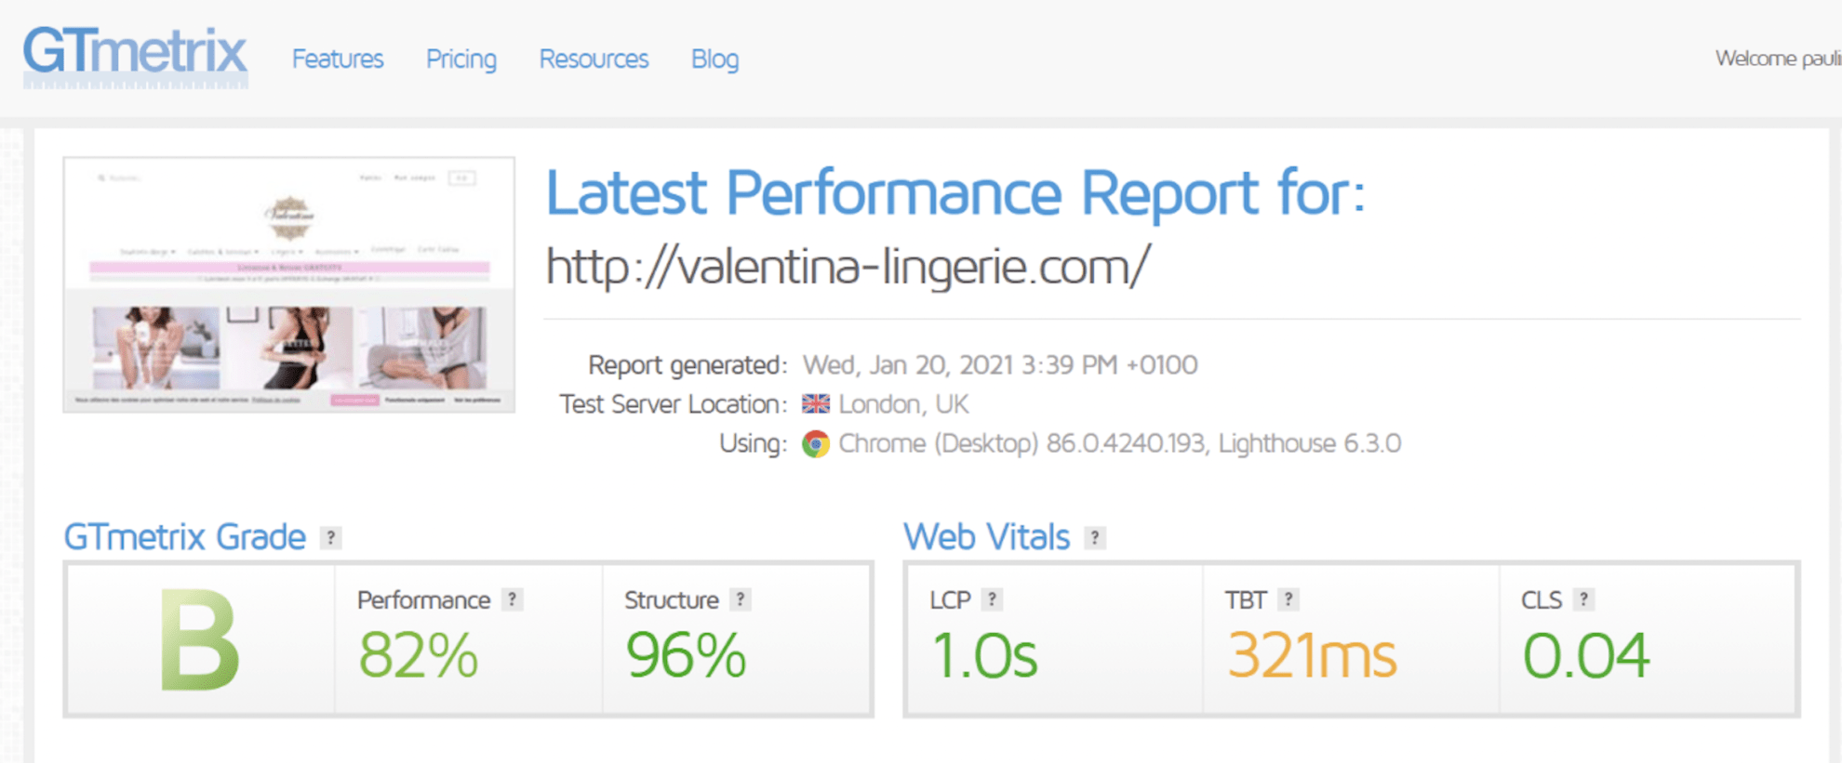This screenshot has width=1842, height=763.
Task: Click the LCP help question mark
Action: pos(992,599)
